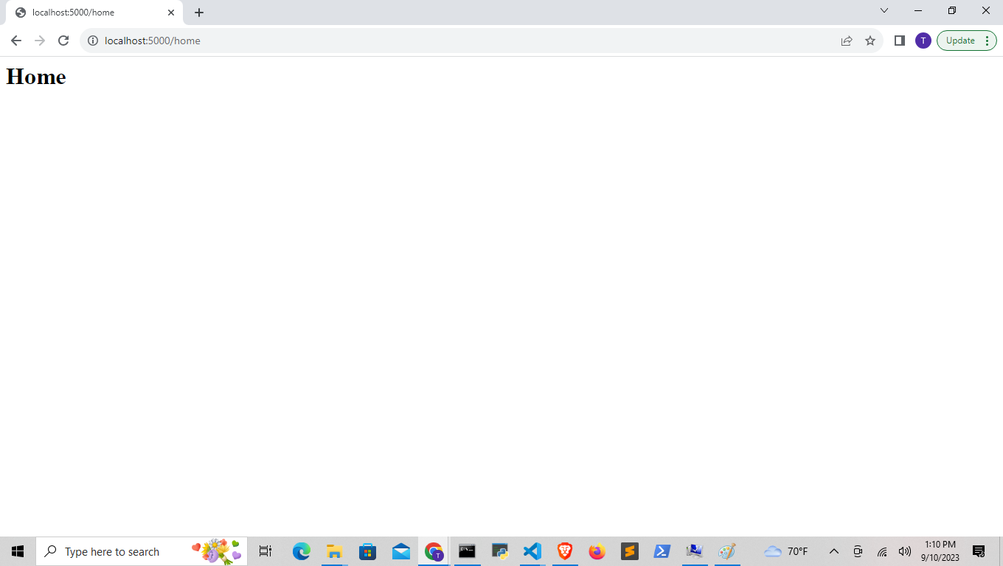
Task: Close the localhost:5000/home tab
Action: click(171, 13)
